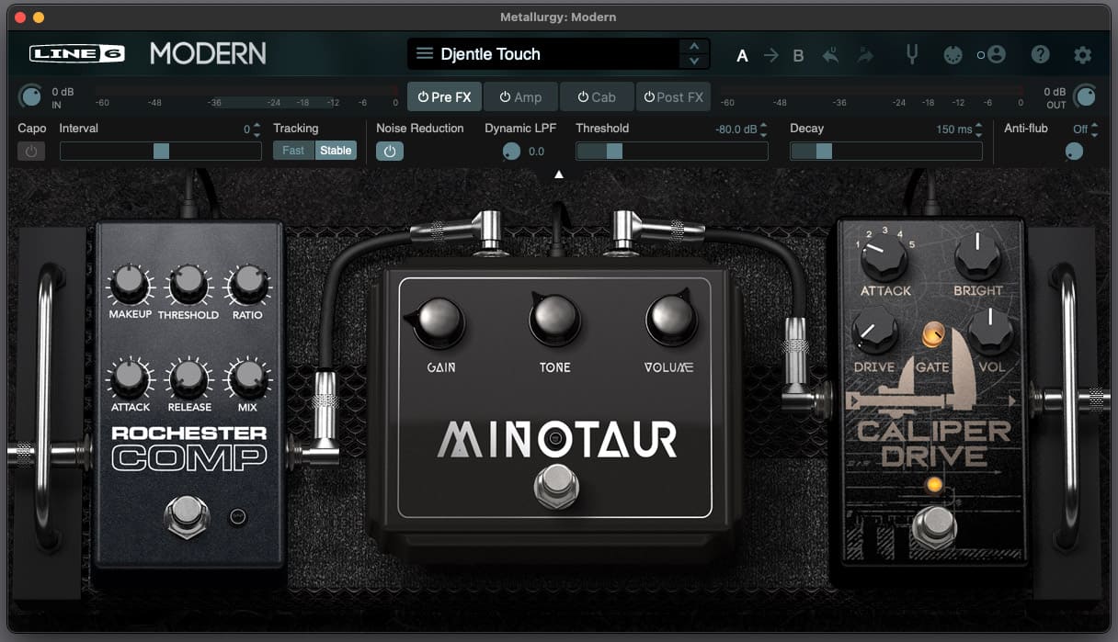Click the Capo Interval slider
The image size is (1118, 642).
pyautogui.click(x=161, y=151)
